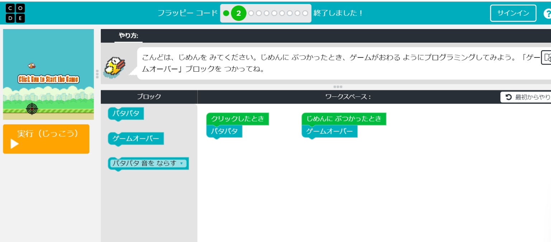551x242 pixels.
Task: Click the Code.org logo
Action: 15,13
